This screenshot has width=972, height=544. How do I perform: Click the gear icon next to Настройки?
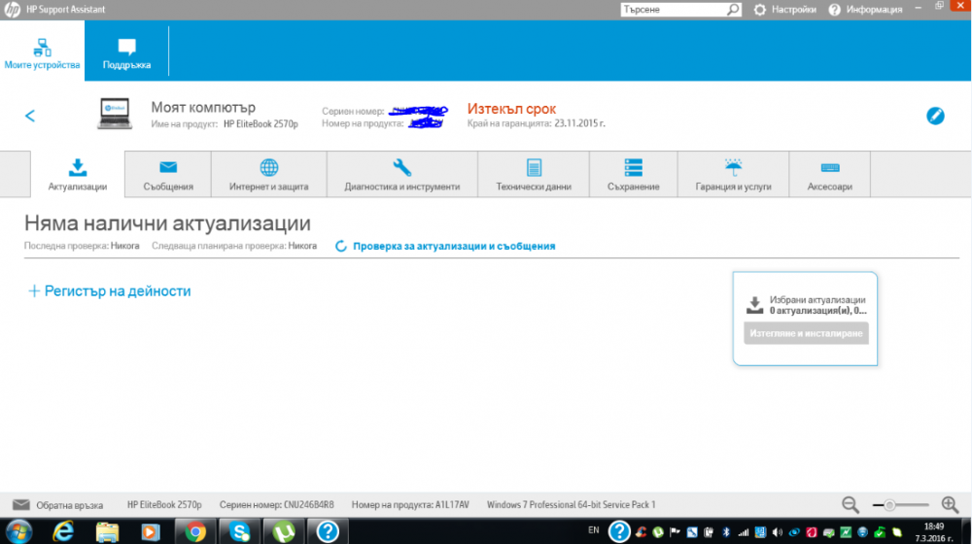pyautogui.click(x=759, y=10)
